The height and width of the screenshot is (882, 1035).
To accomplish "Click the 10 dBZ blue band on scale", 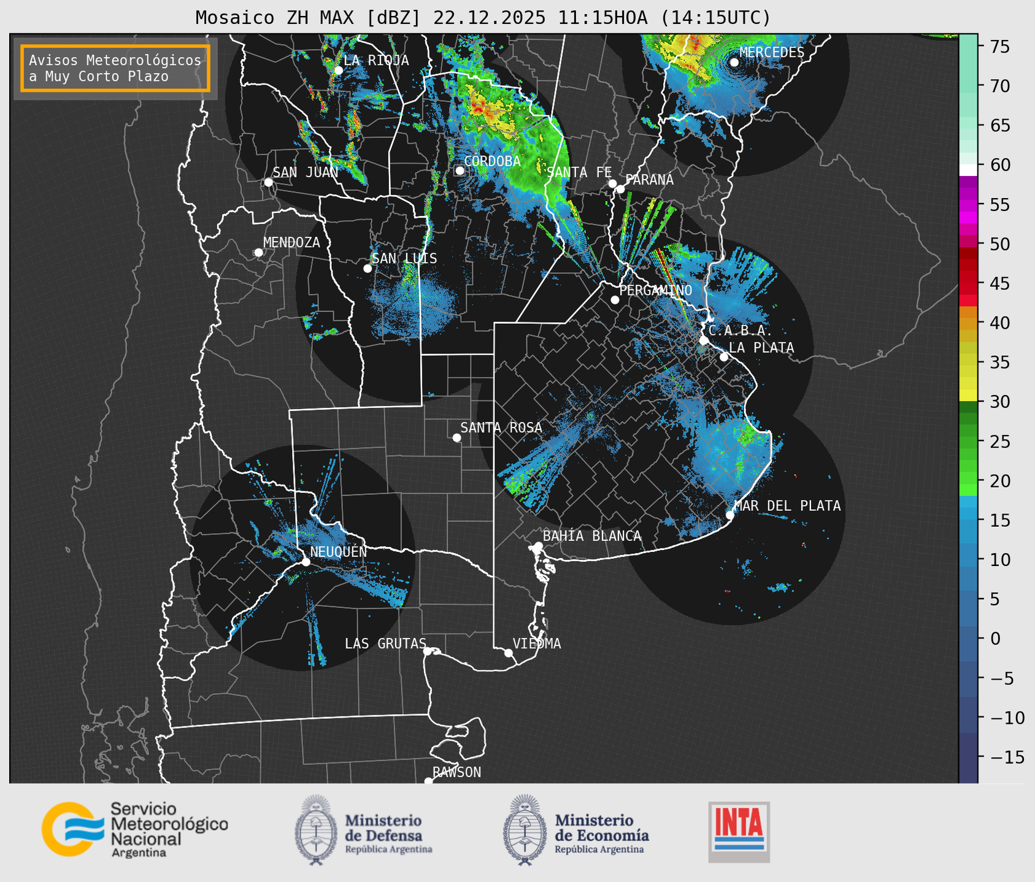I will (968, 559).
